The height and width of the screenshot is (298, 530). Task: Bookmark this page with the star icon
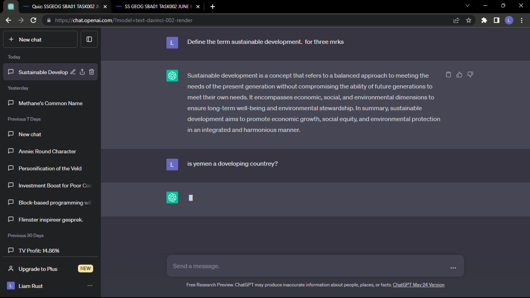469,20
